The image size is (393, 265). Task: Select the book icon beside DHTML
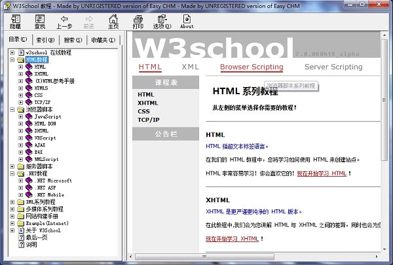[x=29, y=130]
